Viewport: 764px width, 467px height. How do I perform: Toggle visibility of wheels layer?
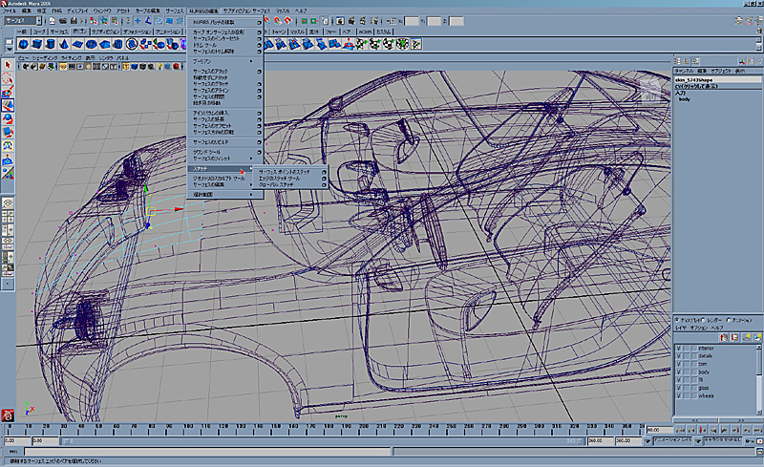(x=679, y=394)
